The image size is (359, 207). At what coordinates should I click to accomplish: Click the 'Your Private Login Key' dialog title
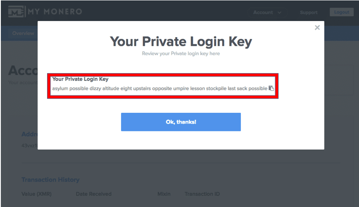(181, 41)
